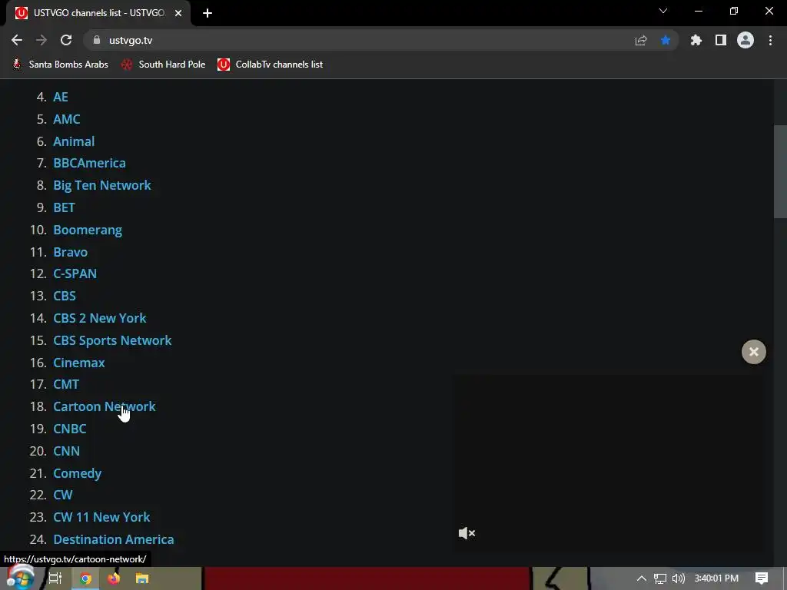Click the Windows Start button

click(x=20, y=578)
